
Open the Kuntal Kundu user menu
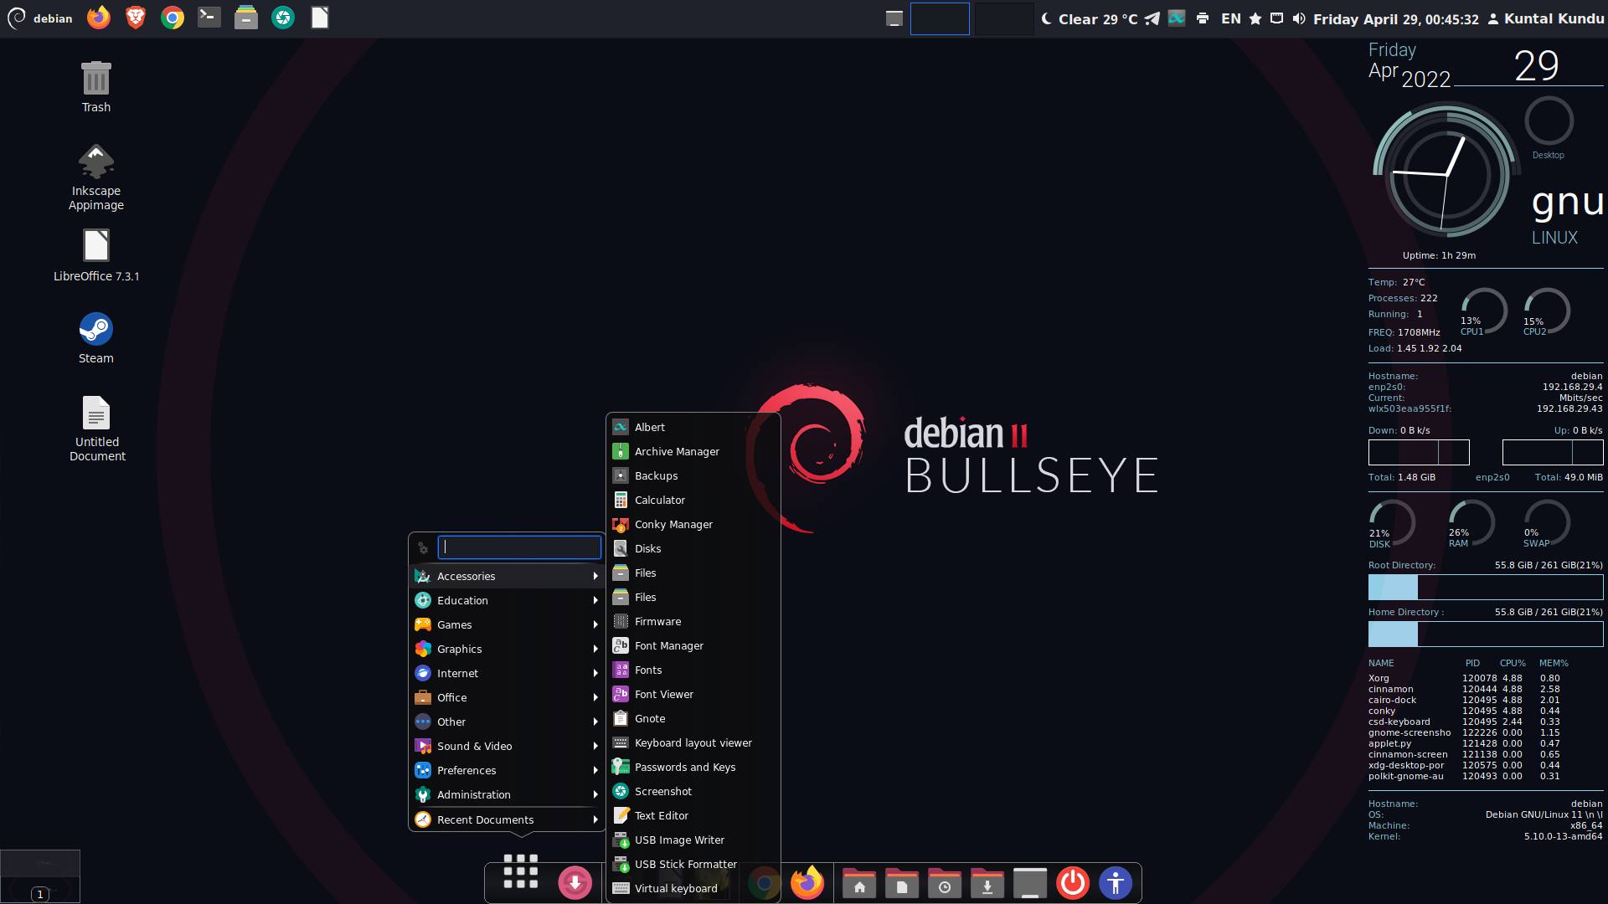(x=1546, y=18)
